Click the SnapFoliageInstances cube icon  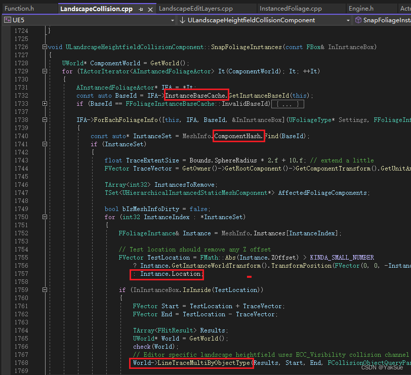(x=358, y=20)
